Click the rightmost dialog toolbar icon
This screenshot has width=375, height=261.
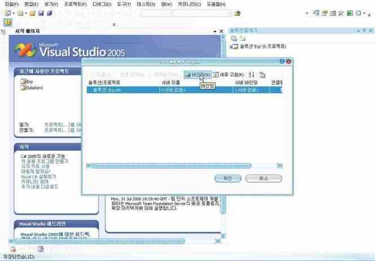262,75
